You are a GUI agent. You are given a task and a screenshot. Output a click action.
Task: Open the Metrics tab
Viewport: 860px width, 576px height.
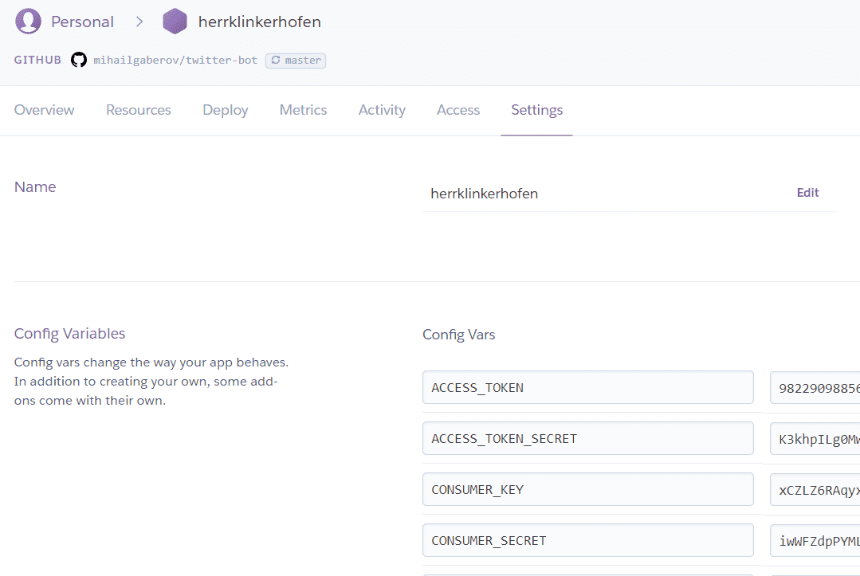pos(303,110)
